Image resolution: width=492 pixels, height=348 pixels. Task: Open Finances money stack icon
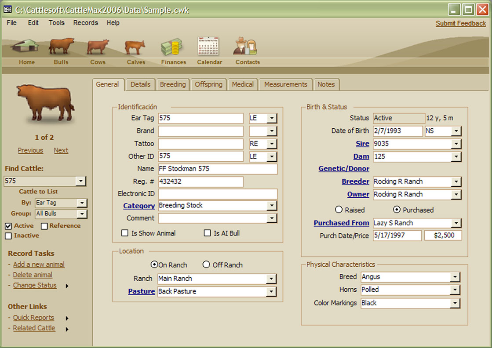(172, 47)
